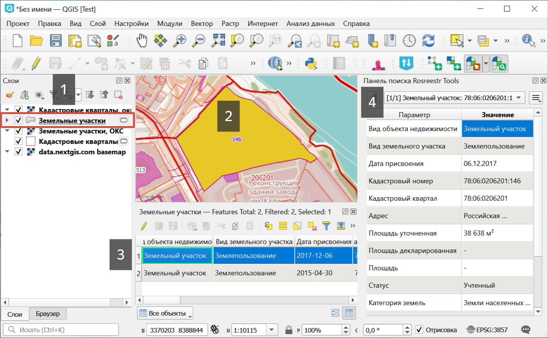
Task: Select the Zoom Out magnifier tool
Action: pyautogui.click(x=199, y=40)
